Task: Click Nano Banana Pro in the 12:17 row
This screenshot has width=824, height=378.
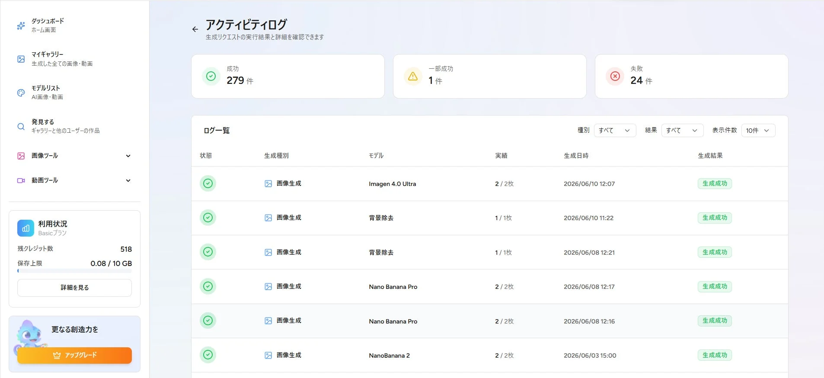Action: point(393,287)
